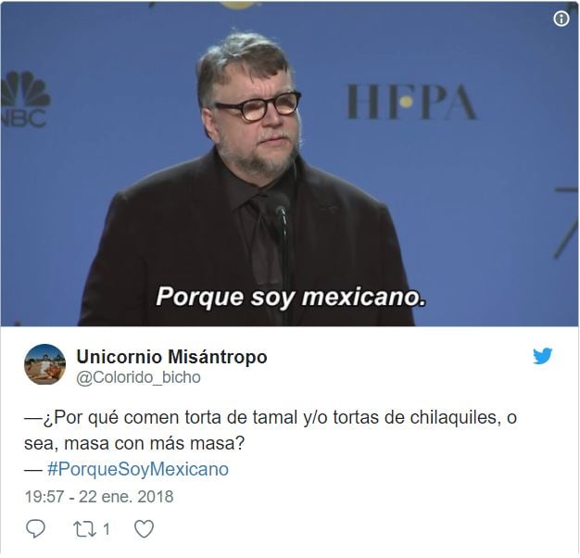580x558 pixels.
Task: Like the tweet with heart icon
Action: 144,529
